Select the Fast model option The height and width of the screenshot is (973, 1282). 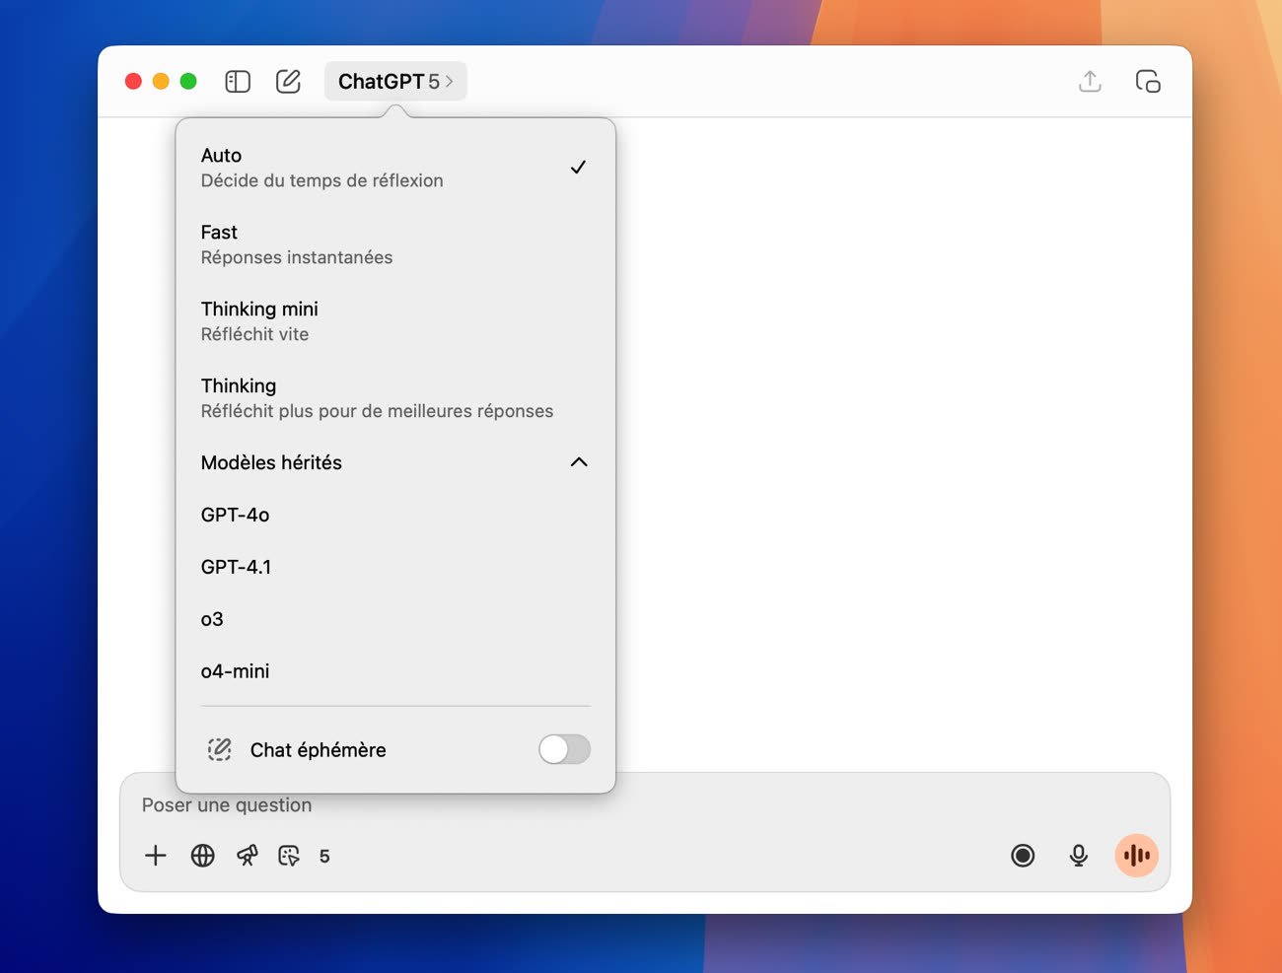click(x=395, y=244)
